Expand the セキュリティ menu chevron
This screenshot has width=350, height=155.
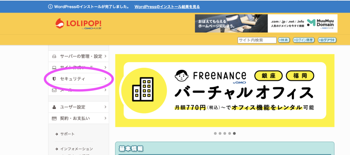tap(105, 79)
